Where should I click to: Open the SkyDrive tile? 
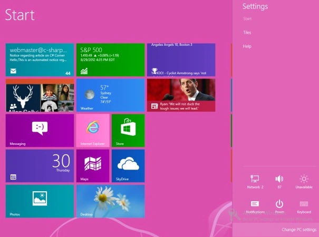(x=128, y=166)
